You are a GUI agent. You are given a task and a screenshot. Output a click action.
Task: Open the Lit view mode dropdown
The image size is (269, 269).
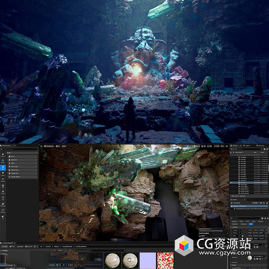[58, 146]
